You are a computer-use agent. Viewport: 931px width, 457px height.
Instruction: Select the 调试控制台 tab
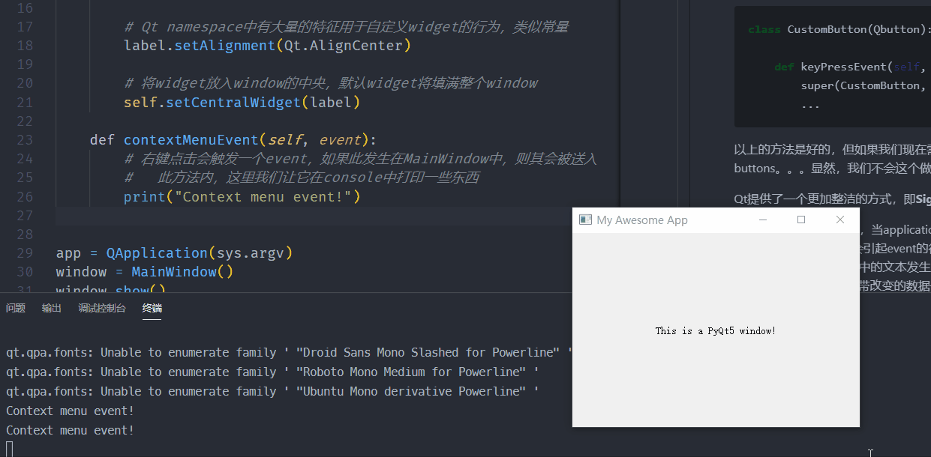pyautogui.click(x=102, y=308)
